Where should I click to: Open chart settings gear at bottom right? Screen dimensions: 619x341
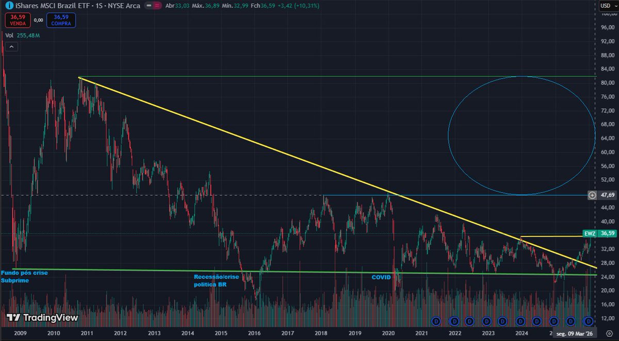(609, 333)
